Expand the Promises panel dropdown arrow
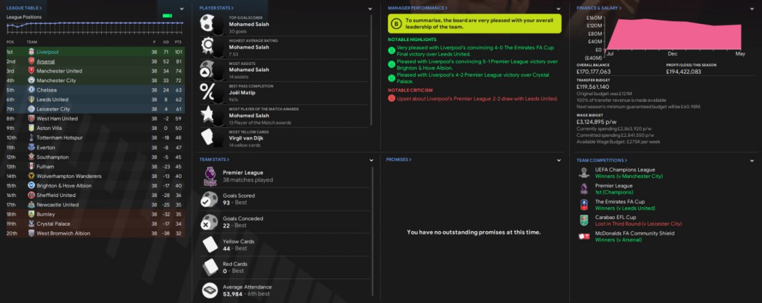762x303 pixels. point(558,160)
